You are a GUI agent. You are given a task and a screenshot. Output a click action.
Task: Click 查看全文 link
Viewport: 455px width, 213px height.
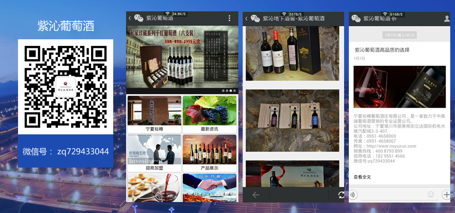pyautogui.click(x=362, y=177)
